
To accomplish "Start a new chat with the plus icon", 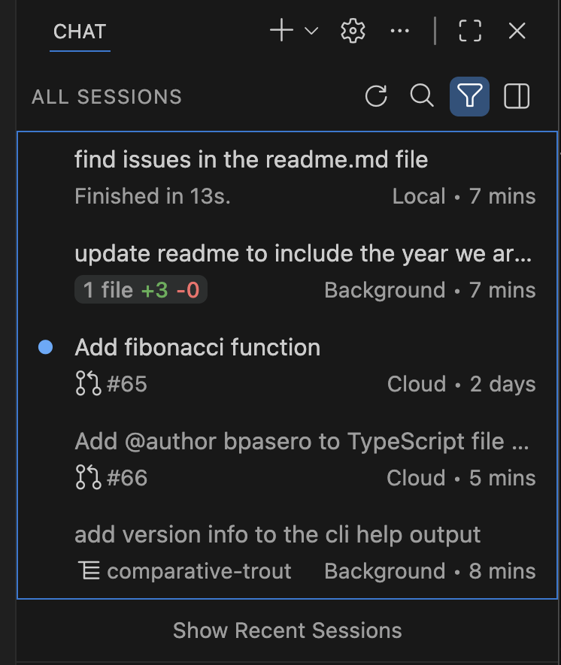I will [280, 31].
